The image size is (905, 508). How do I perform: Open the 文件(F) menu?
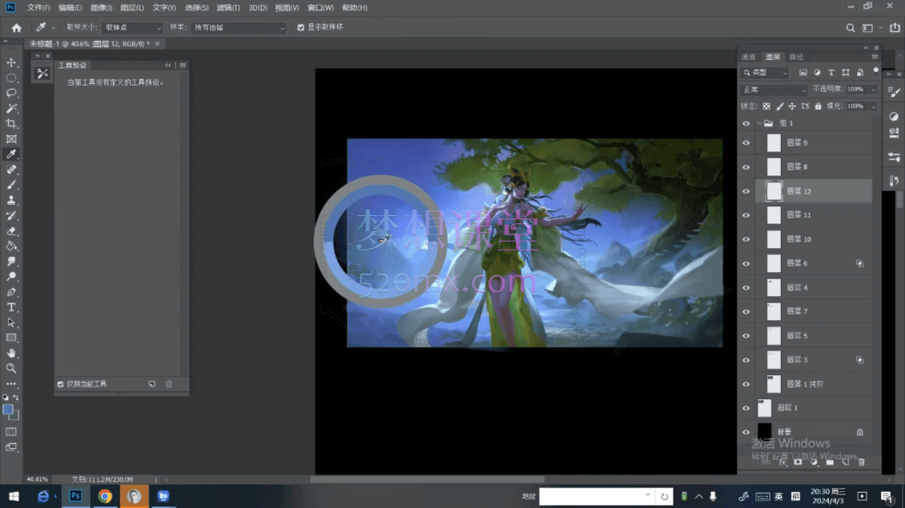tap(38, 7)
